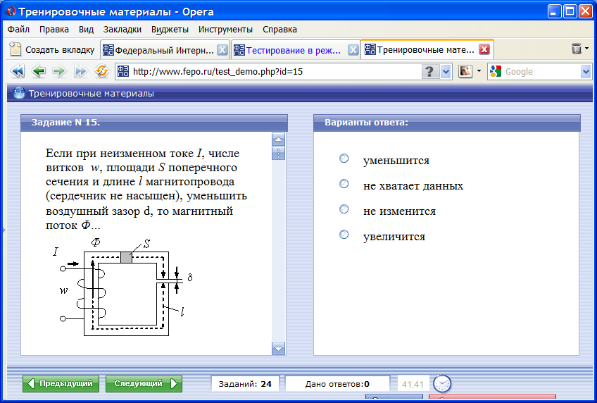Click the Дано ответов:0 counter

pyautogui.click(x=337, y=384)
